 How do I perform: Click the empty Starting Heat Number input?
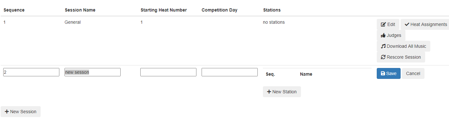click(x=168, y=72)
